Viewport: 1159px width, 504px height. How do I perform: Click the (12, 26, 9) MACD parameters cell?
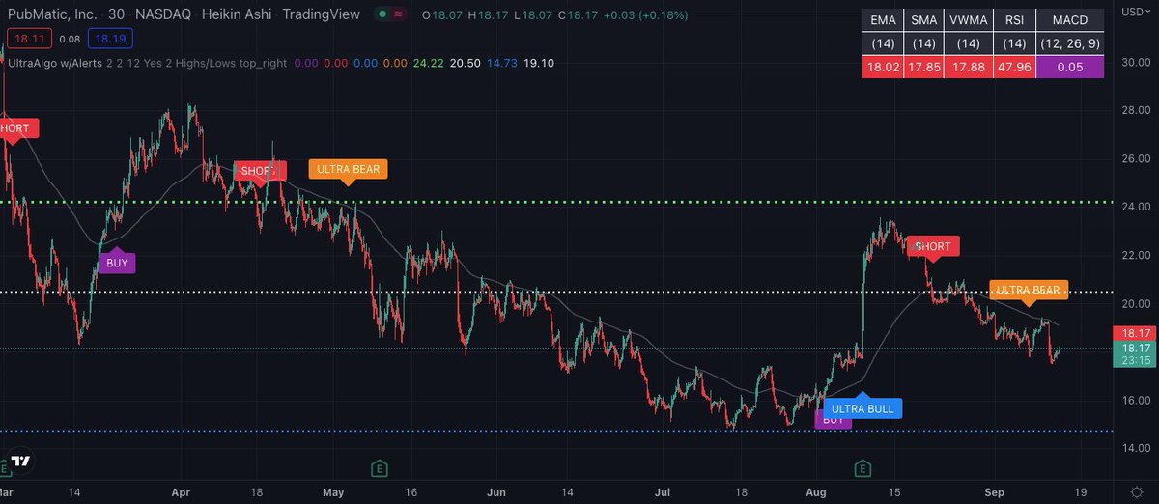tap(1071, 43)
